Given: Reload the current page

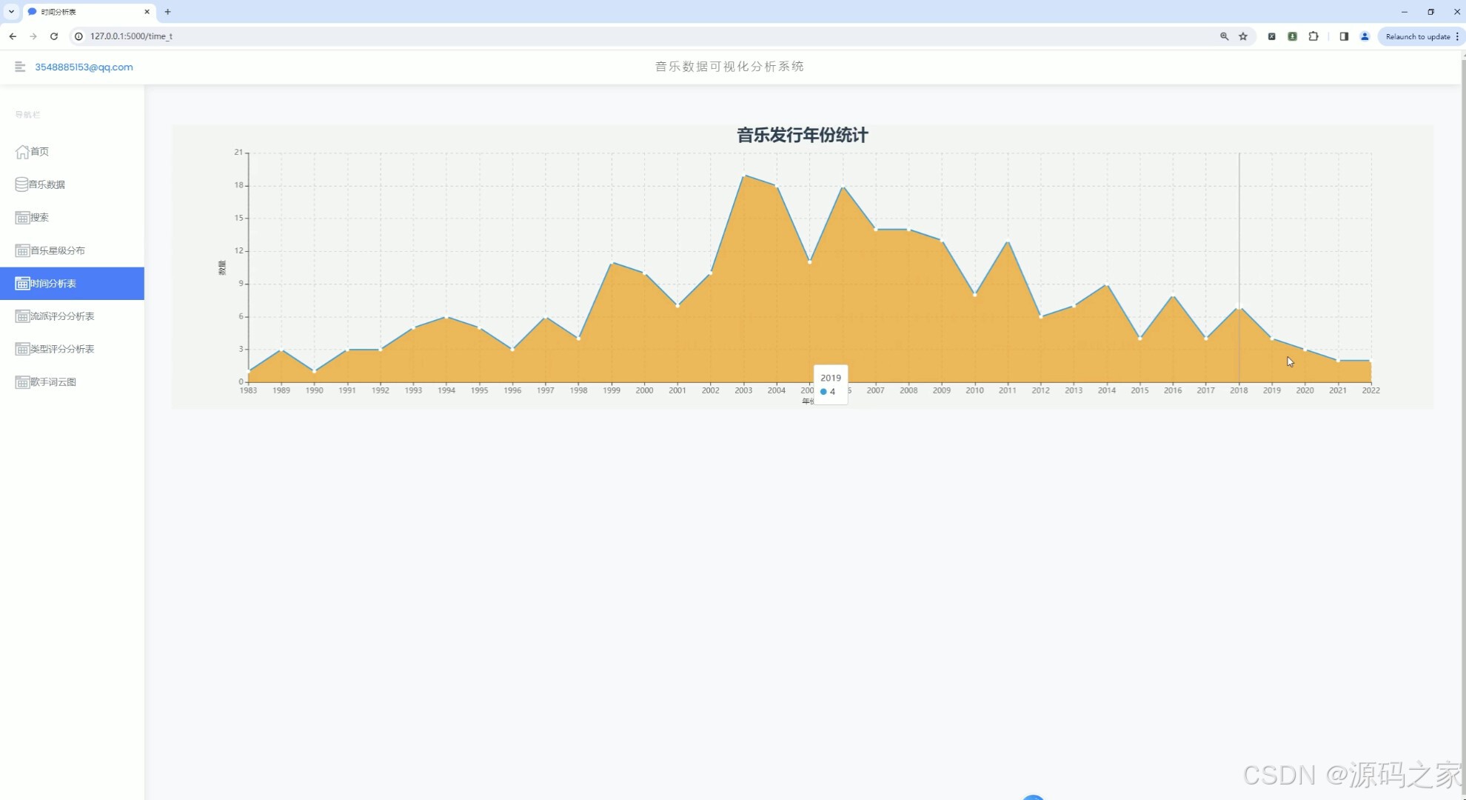Looking at the screenshot, I should point(53,36).
